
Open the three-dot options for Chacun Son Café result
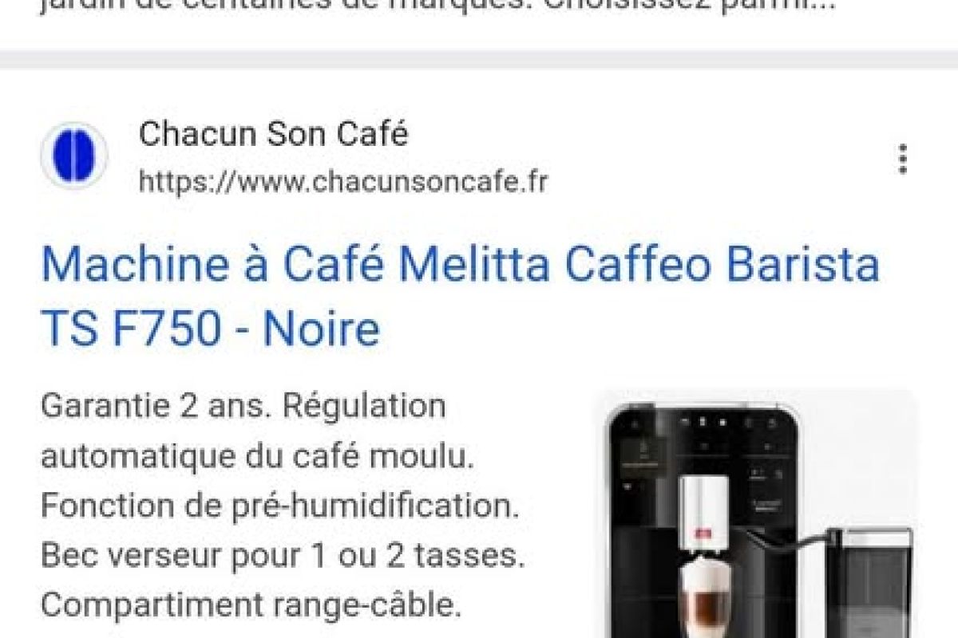(x=903, y=159)
